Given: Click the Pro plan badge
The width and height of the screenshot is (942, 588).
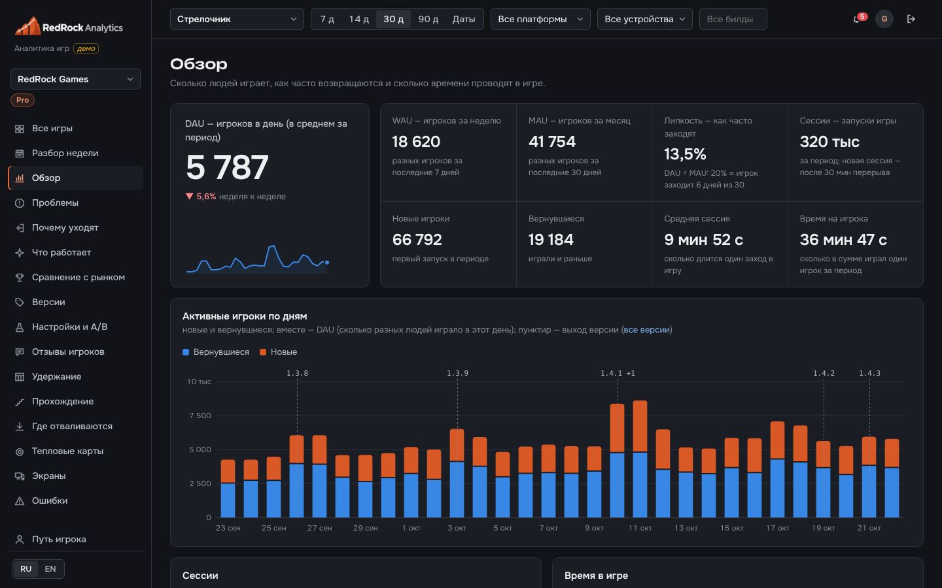Looking at the screenshot, I should click(x=23, y=101).
